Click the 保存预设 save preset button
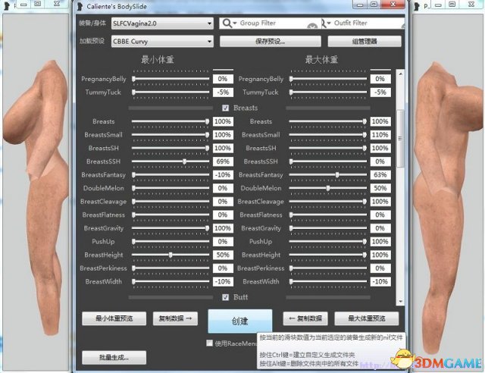485x373 pixels. 271,41
